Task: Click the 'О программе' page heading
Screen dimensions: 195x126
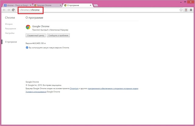Action: (x=34, y=18)
